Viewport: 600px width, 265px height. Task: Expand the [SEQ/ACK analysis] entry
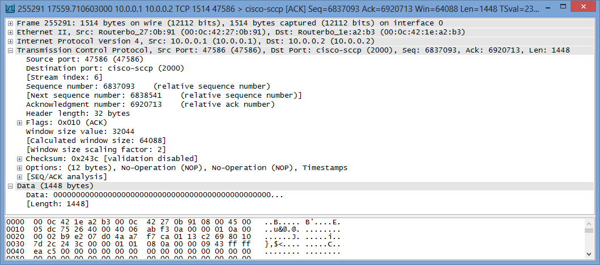pyautogui.click(x=19, y=177)
